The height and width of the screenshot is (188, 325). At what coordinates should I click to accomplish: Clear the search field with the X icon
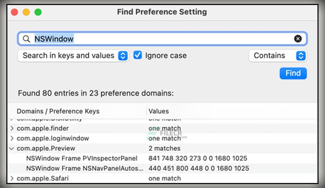(x=298, y=39)
